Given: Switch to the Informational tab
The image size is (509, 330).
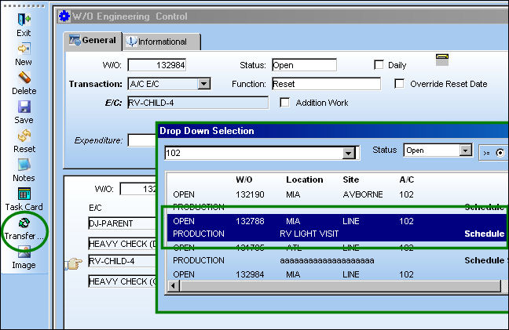Looking at the screenshot, I should (x=162, y=42).
